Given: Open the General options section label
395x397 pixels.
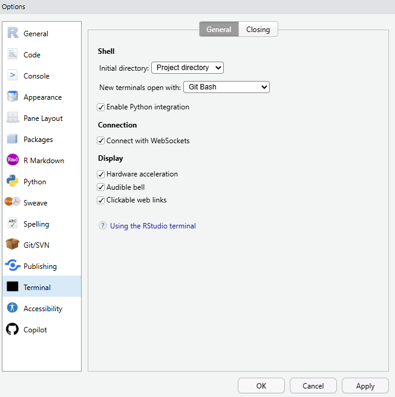Looking at the screenshot, I should pyautogui.click(x=36, y=34).
